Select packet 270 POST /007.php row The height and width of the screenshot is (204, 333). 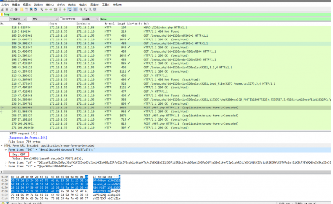pos(166,123)
